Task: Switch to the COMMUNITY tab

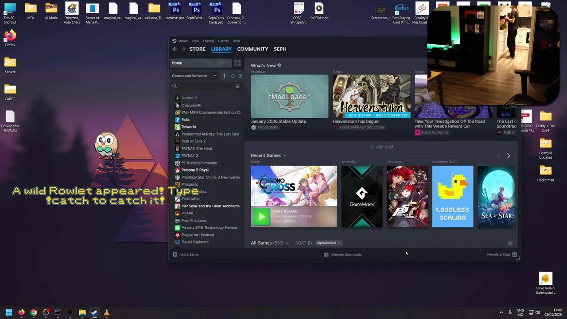Action: [252, 49]
